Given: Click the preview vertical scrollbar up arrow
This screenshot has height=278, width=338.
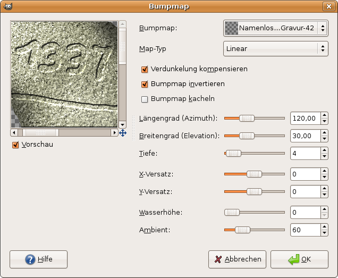Looking at the screenshot, I should click(x=122, y=24).
